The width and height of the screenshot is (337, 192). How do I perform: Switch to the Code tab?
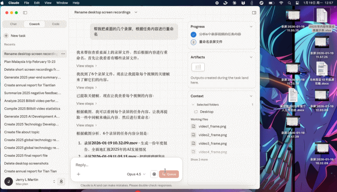pos(55,24)
